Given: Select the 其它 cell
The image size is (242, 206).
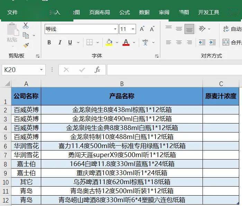Looking at the screenshot, I should click(x=26, y=182).
